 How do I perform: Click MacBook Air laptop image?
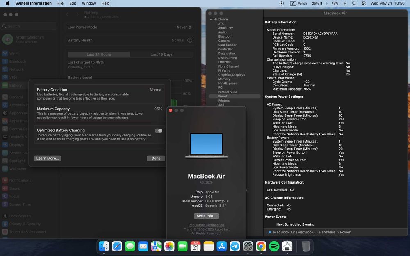pyautogui.click(x=206, y=145)
